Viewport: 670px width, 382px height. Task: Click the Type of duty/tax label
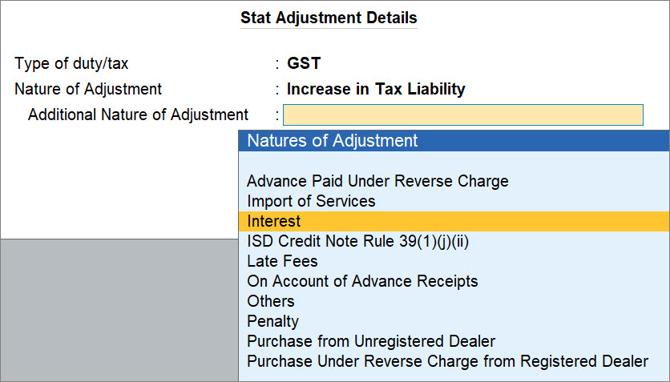(71, 63)
